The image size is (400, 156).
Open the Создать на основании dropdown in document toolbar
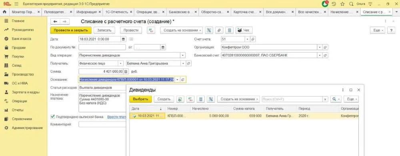tap(181, 30)
